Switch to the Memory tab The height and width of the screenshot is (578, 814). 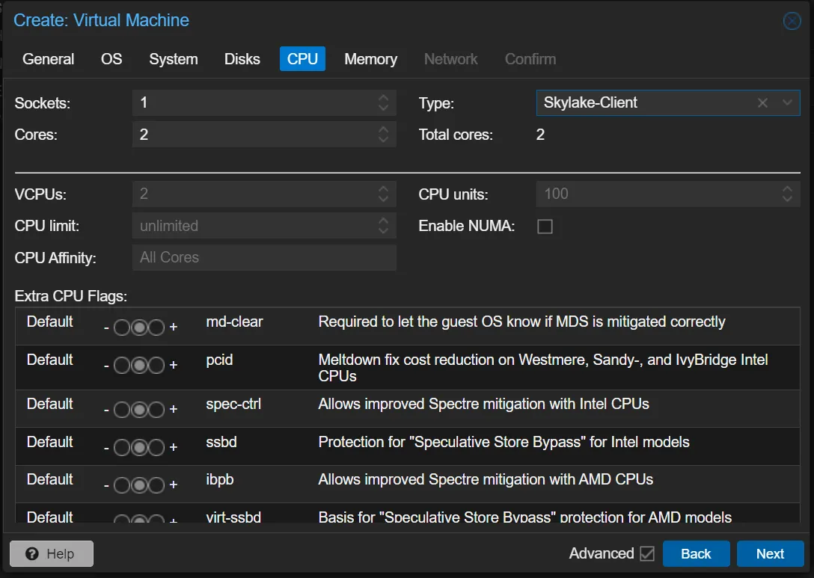(x=370, y=58)
